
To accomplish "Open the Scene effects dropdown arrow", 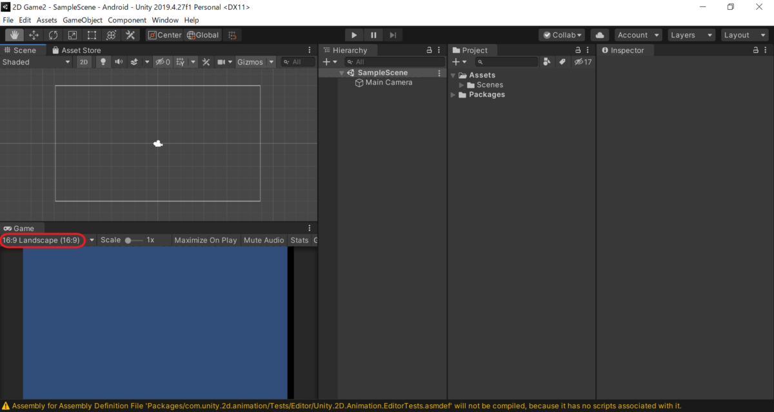I will (147, 62).
